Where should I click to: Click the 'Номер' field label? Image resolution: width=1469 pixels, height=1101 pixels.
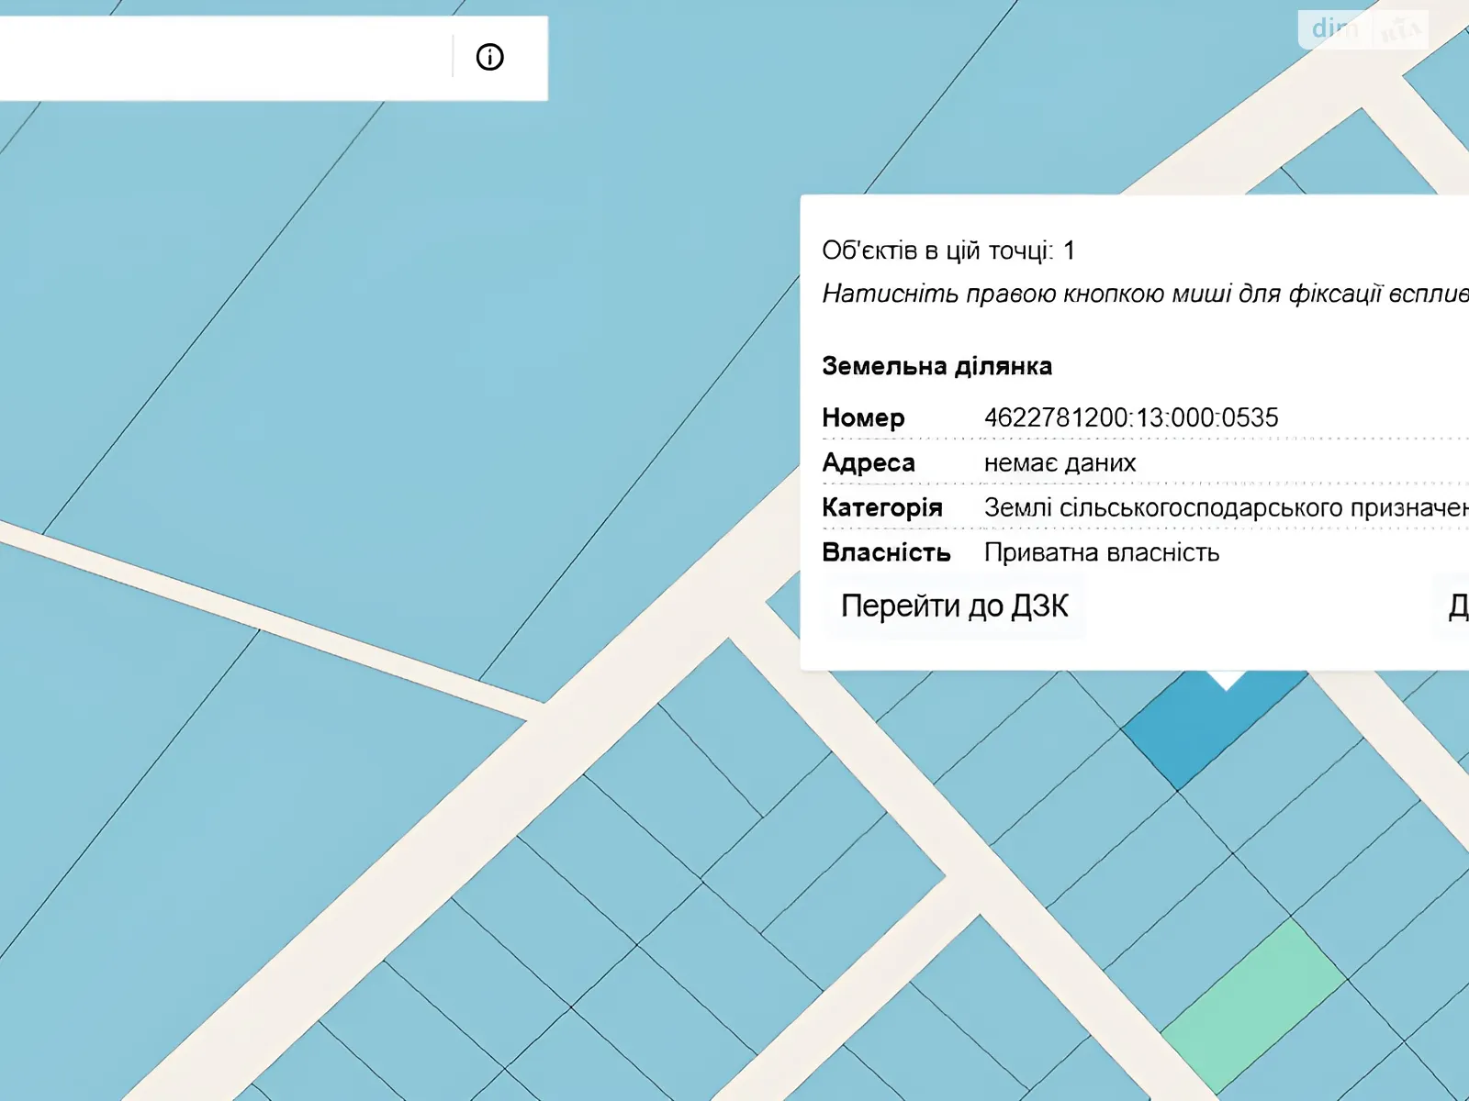(863, 418)
